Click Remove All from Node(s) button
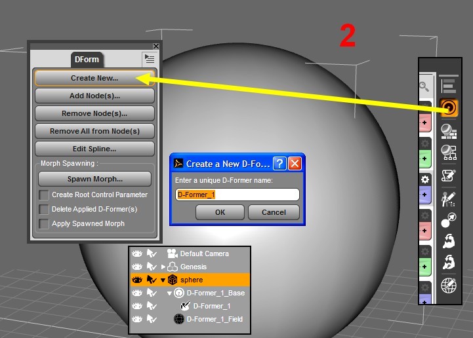The image size is (473, 338). pos(94,131)
